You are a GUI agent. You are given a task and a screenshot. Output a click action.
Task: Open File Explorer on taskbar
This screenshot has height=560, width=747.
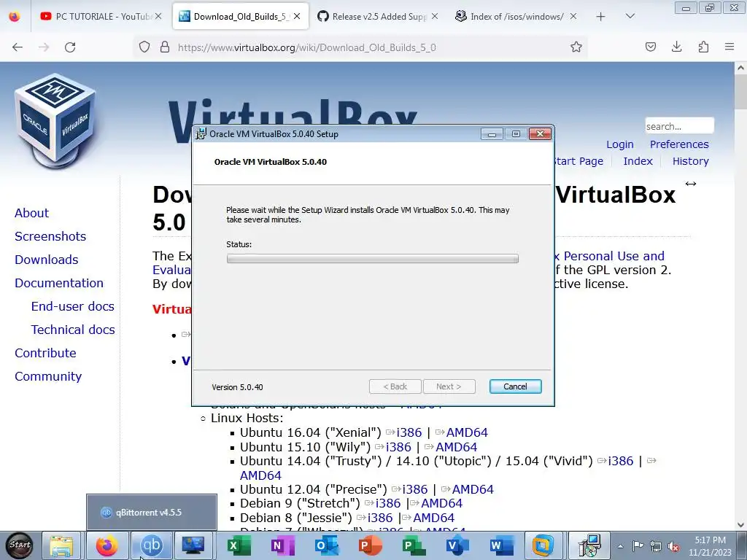click(61, 545)
